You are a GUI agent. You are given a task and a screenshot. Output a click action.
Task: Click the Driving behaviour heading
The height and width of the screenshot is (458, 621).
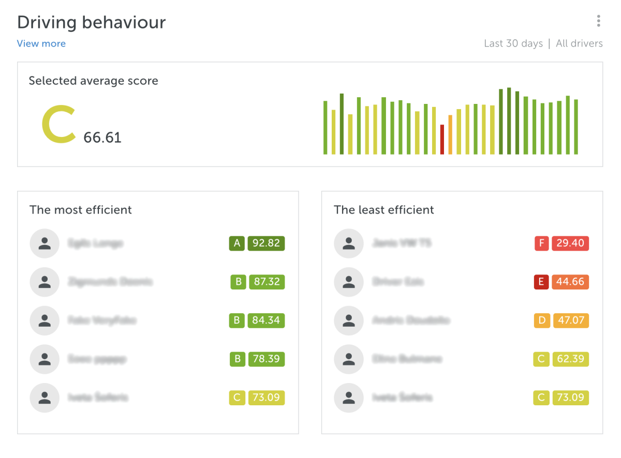tap(91, 22)
